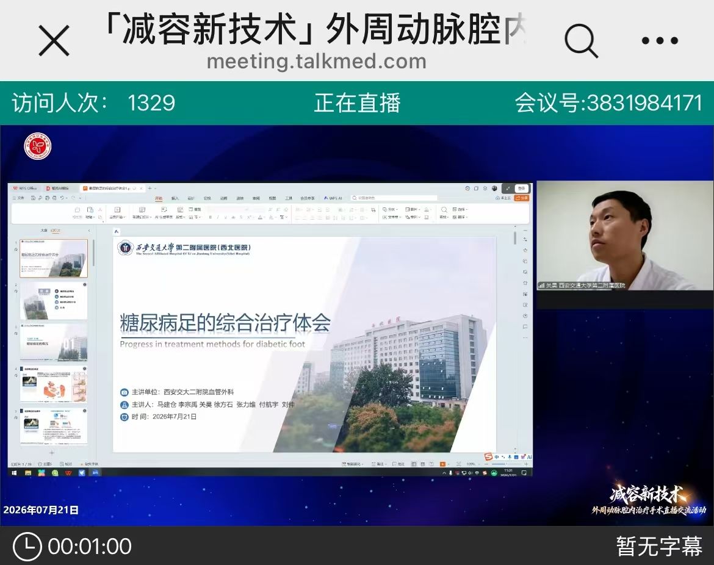Select the 插入 ribbon tab
This screenshot has width=714, height=565.
pyautogui.click(x=175, y=198)
